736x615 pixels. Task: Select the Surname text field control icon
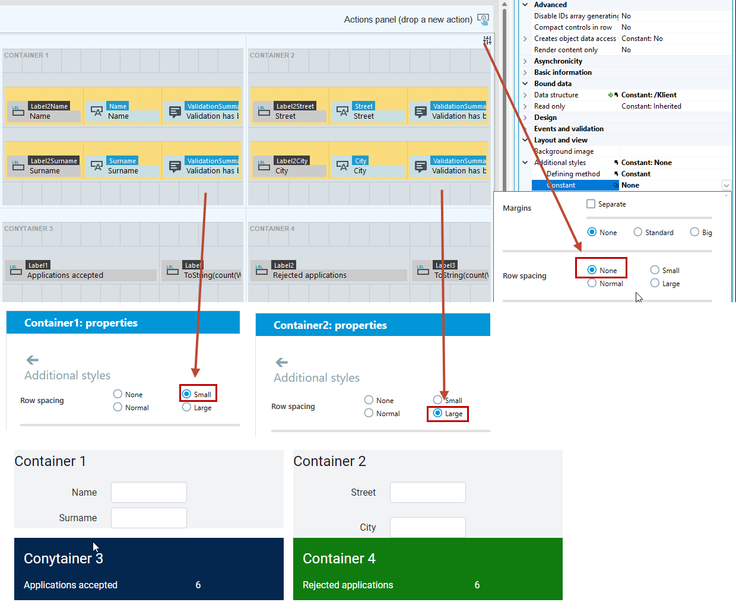96,166
